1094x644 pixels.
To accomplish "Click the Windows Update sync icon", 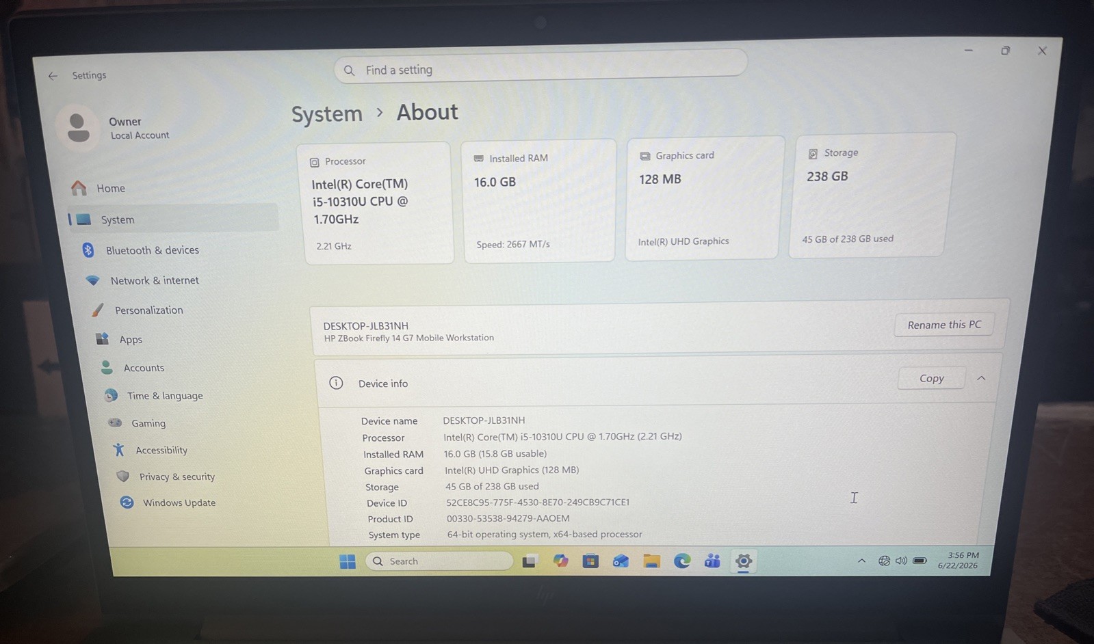I will click(x=127, y=502).
